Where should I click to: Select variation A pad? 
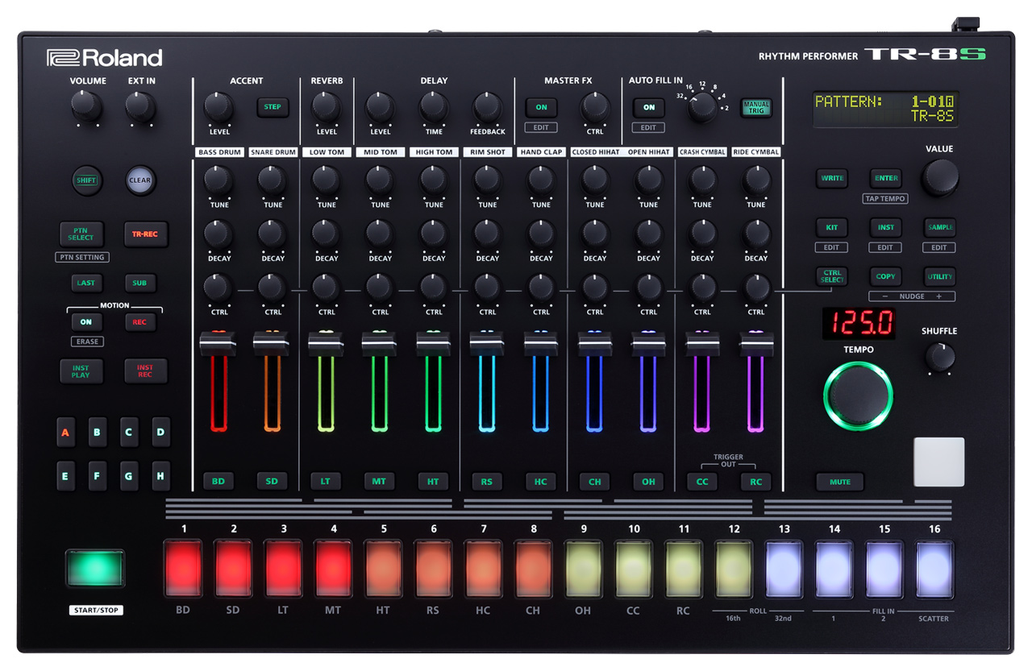pyautogui.click(x=65, y=433)
